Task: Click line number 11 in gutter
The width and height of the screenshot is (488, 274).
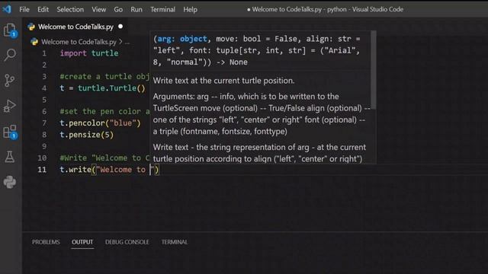Action: (x=42, y=170)
